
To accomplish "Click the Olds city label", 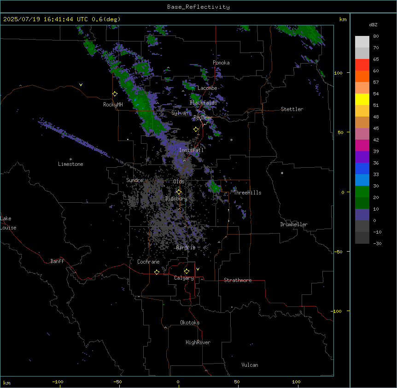I will [x=179, y=182].
